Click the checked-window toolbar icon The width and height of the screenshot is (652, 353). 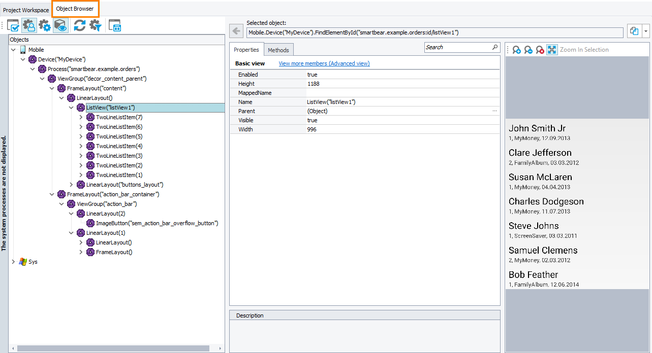click(13, 25)
